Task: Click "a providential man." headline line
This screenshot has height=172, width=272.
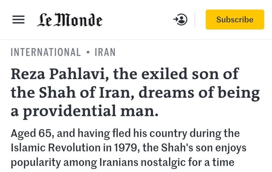Action: [x=85, y=111]
